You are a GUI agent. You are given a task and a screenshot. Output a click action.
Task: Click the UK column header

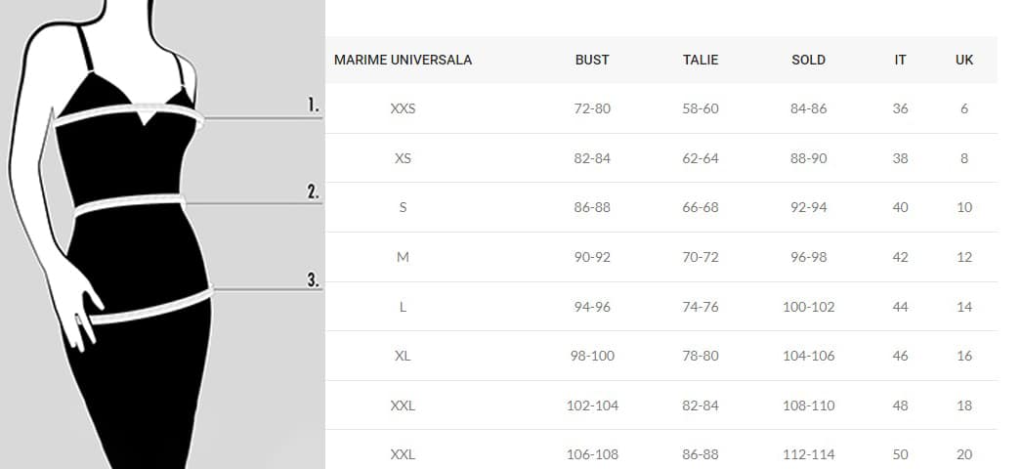tap(964, 60)
